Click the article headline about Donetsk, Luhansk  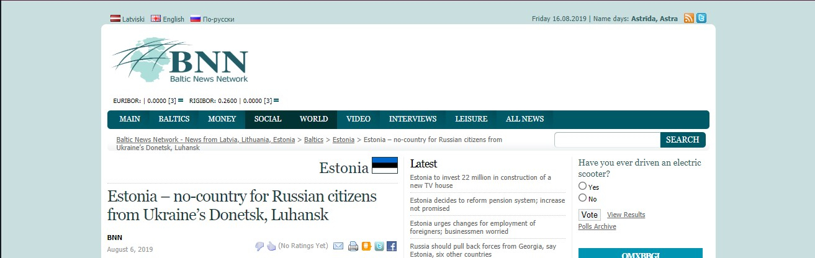click(x=242, y=206)
